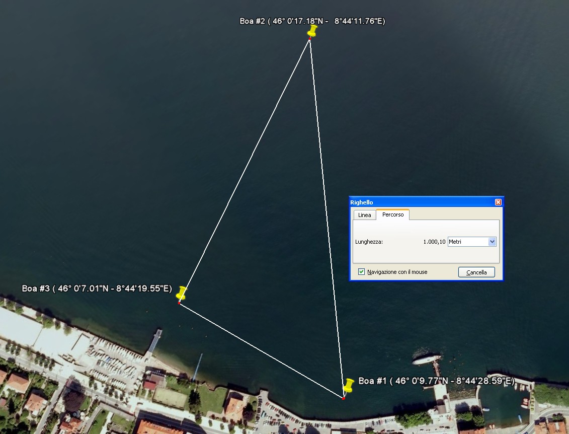Click the Boa #2 yellow pushpin
The image size is (569, 434).
(x=312, y=31)
